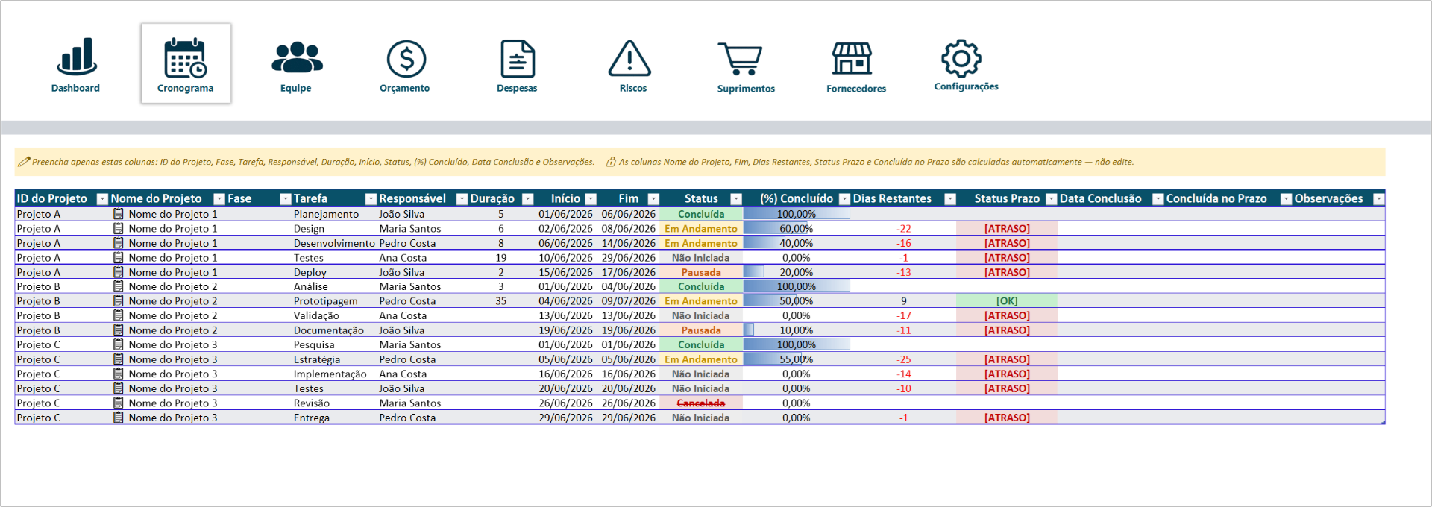Screen dimensions: 1432x507
Task: Select the Cronograma calendar icon
Action: click(x=185, y=57)
